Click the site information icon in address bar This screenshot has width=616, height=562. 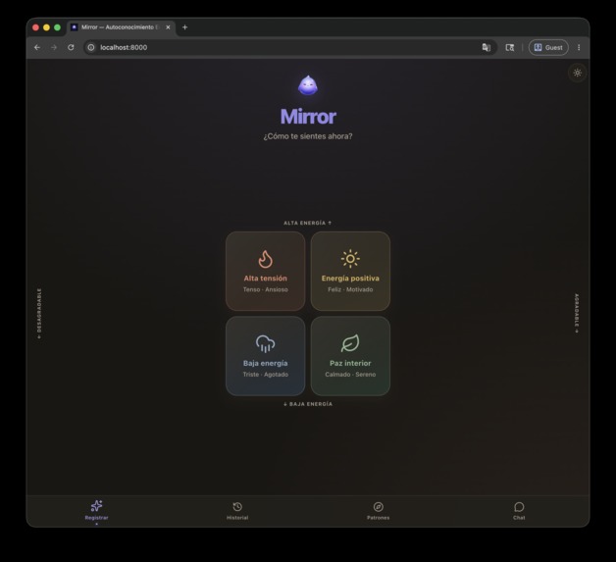pyautogui.click(x=91, y=47)
